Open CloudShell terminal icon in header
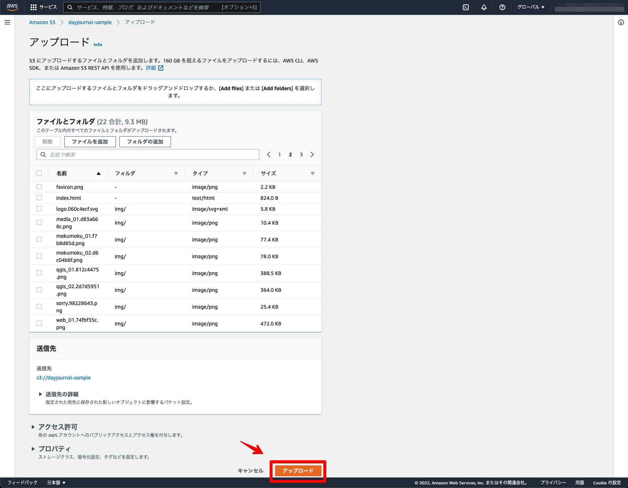 point(466,7)
